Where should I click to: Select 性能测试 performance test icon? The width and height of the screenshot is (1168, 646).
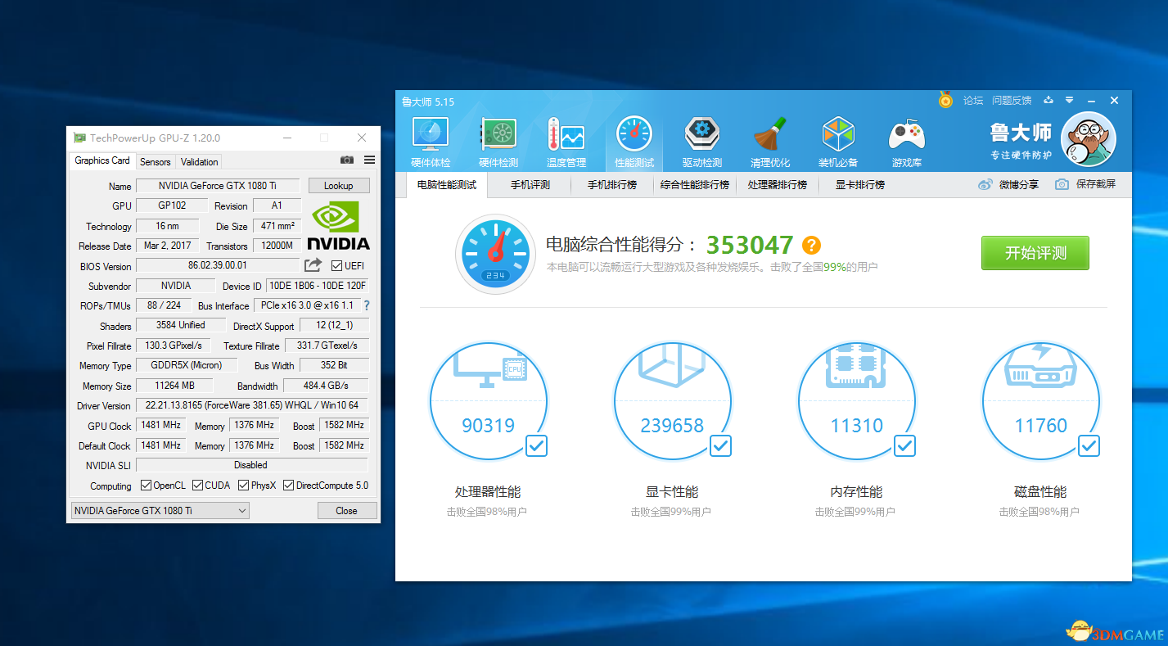click(x=634, y=135)
